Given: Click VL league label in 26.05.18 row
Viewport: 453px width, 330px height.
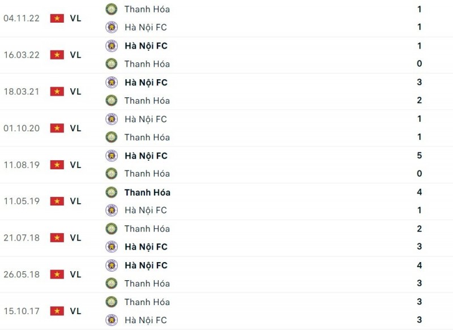Looking at the screenshot, I should click(75, 275).
